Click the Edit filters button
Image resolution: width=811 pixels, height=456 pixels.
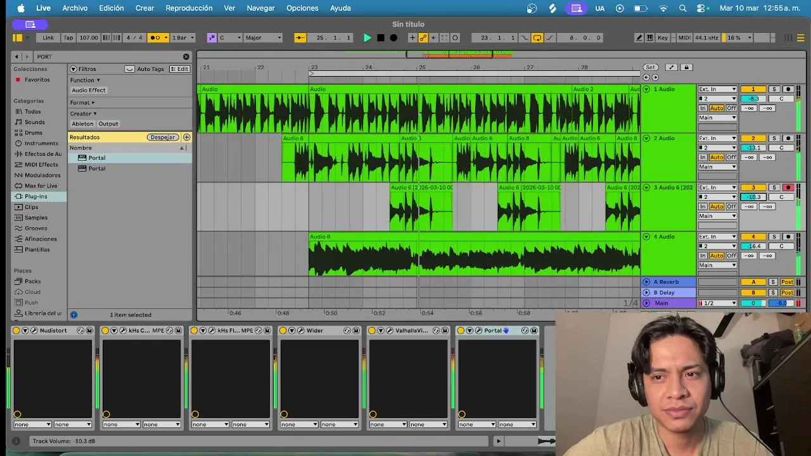tap(180, 69)
